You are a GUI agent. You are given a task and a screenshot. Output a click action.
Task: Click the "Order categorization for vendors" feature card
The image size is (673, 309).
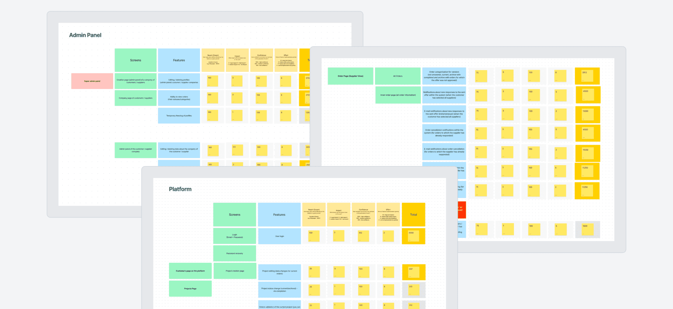tap(444, 76)
